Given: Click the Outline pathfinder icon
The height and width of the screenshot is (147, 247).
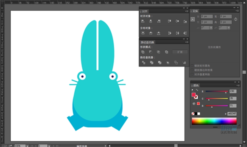Looking at the screenshot, I should 176,62.
